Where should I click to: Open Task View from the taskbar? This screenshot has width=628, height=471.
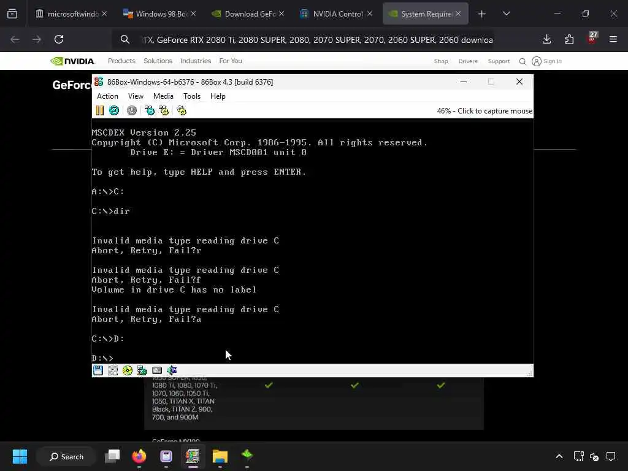(x=112, y=456)
